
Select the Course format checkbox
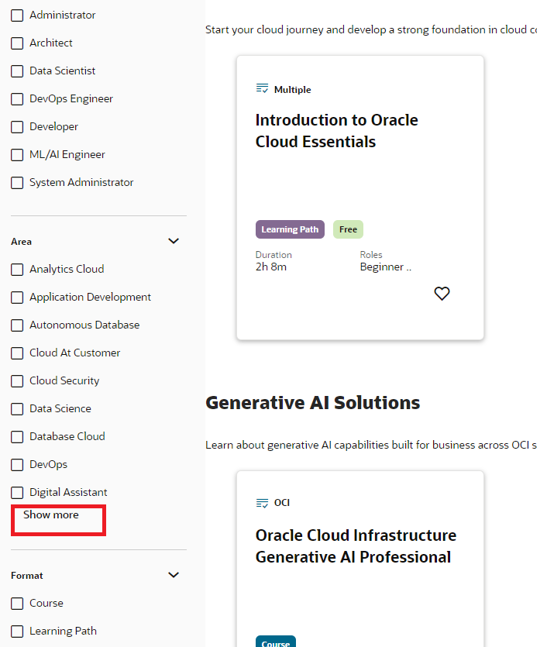coord(17,604)
